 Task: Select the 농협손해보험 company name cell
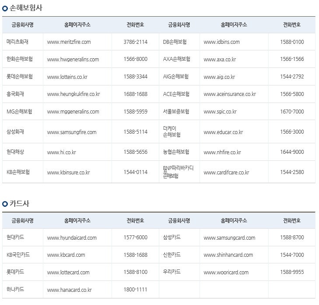[179, 152]
